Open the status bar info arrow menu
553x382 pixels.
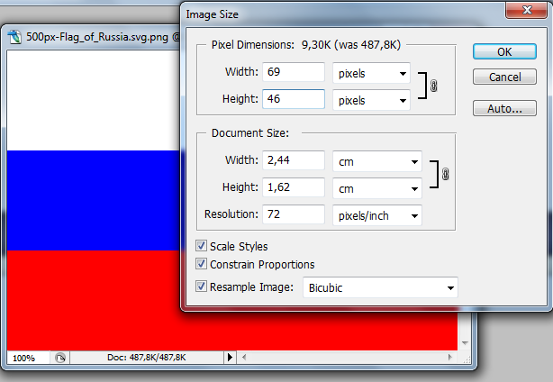pos(230,358)
